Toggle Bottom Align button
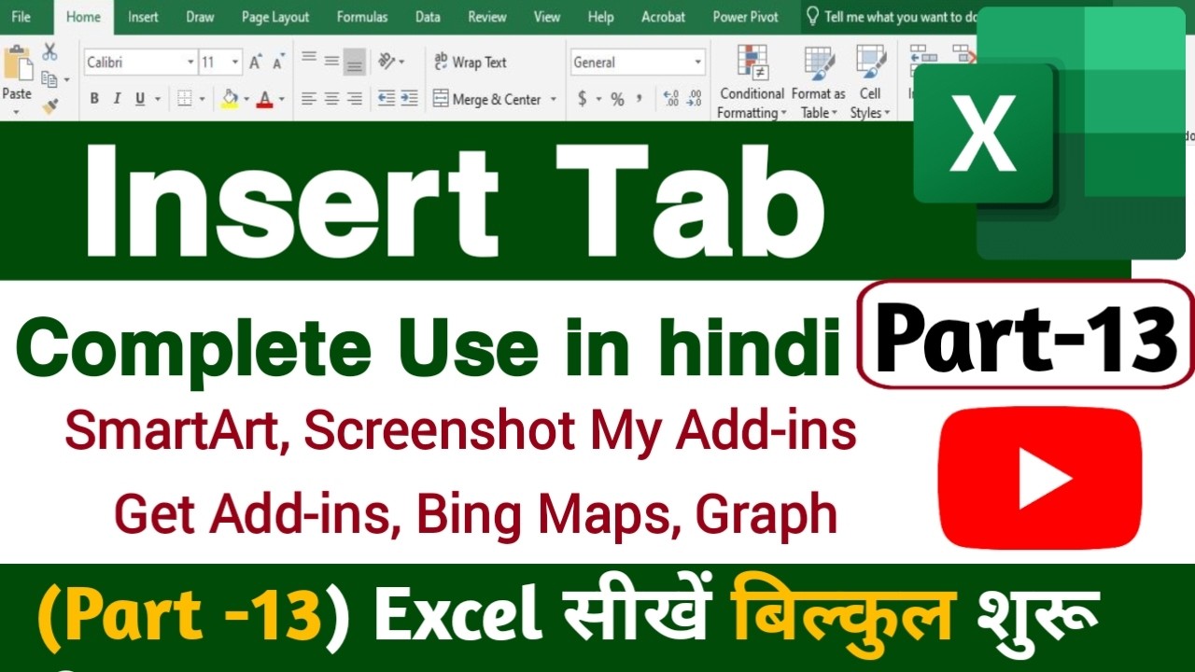 pyautogui.click(x=354, y=62)
